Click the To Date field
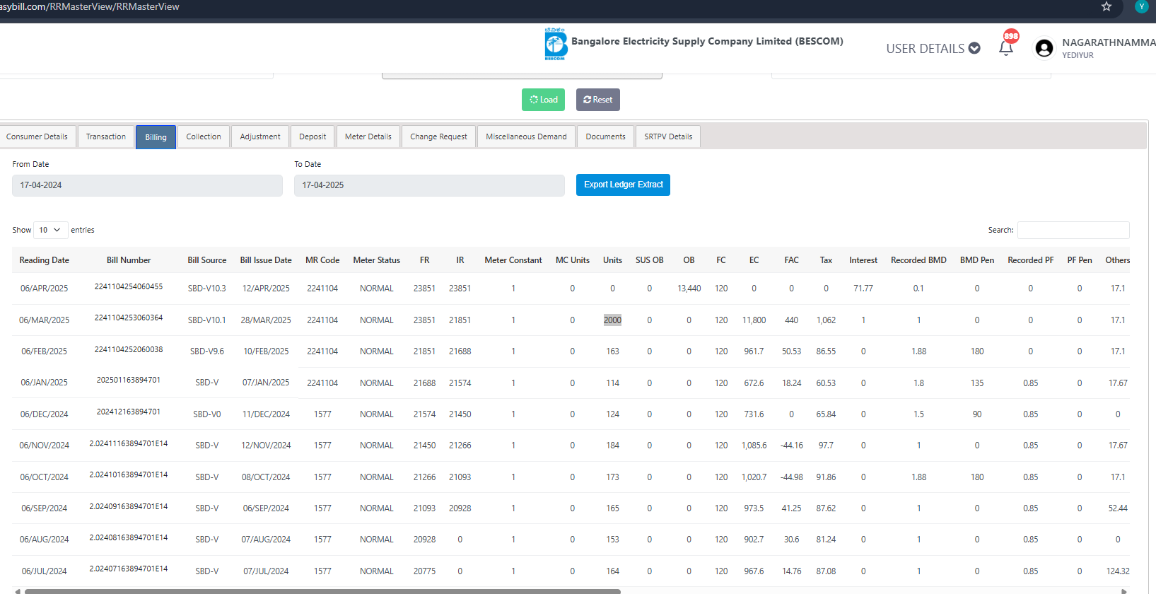1156x594 pixels. 429,185
